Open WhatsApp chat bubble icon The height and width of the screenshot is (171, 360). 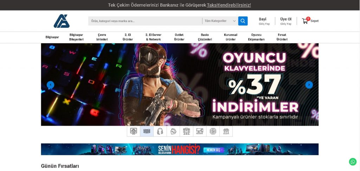point(353,162)
